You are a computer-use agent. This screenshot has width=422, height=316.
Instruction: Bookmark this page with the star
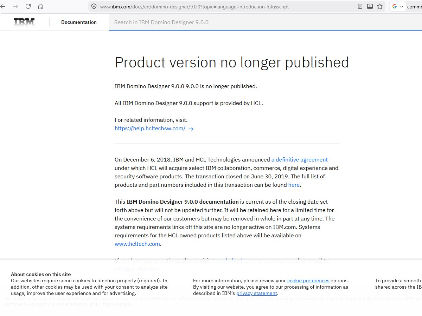[x=380, y=6]
